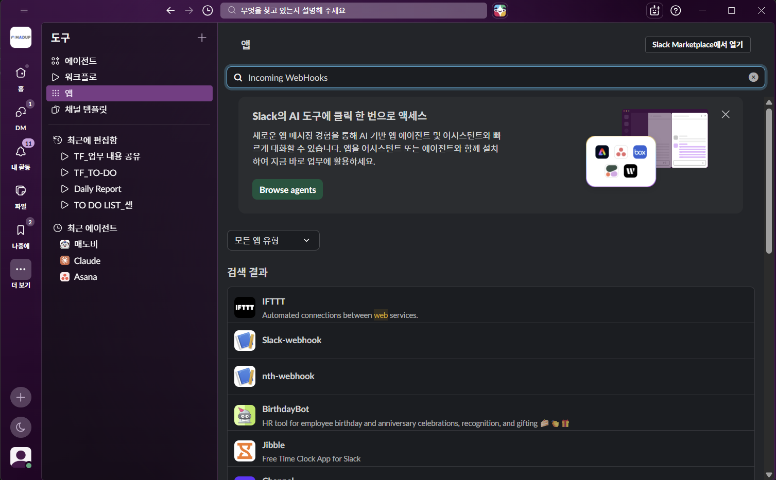Open the user profile avatar
Screen dimensions: 776x480
[21, 457]
